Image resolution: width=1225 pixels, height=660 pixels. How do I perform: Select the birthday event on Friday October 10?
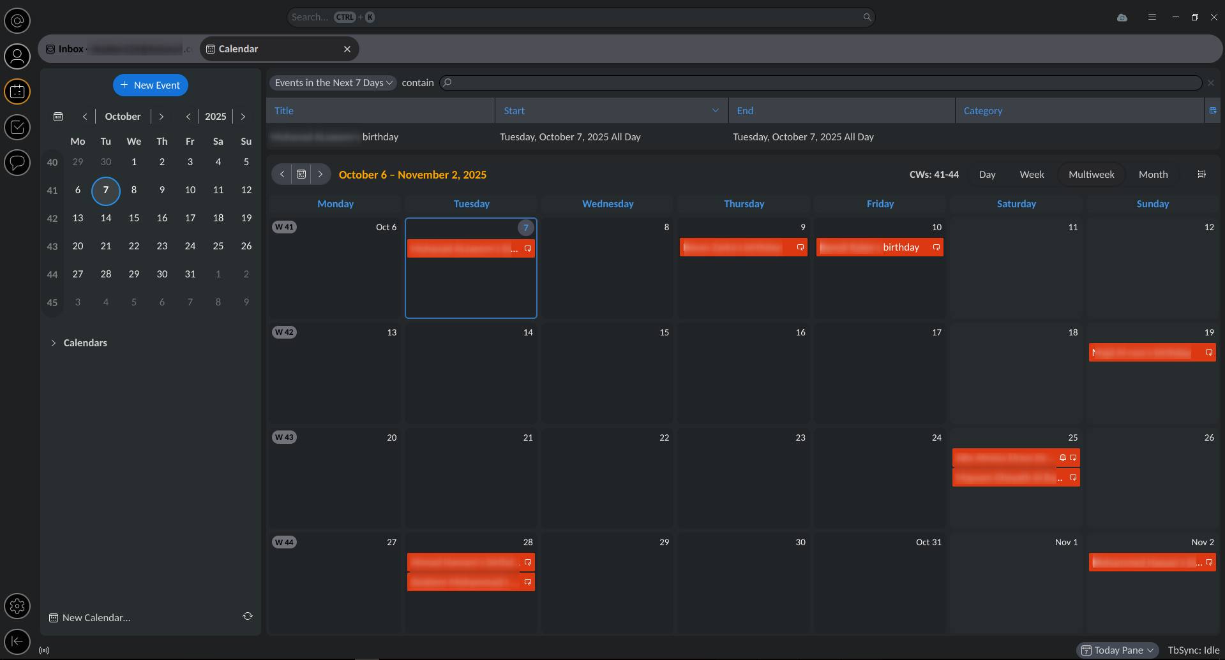pyautogui.click(x=880, y=247)
